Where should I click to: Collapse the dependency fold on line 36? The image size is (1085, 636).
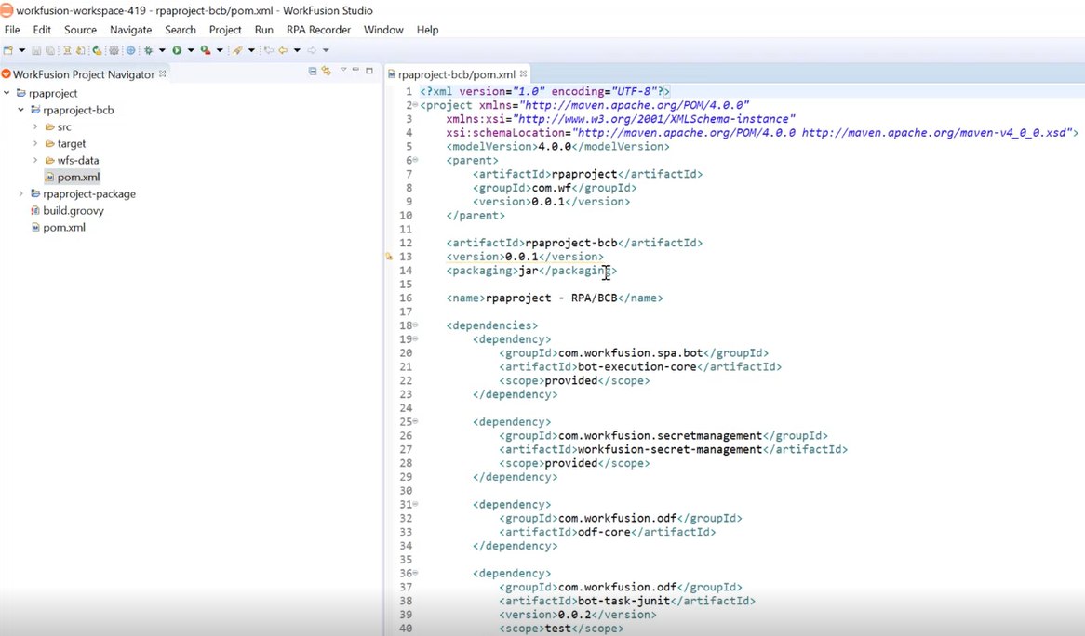pos(415,573)
